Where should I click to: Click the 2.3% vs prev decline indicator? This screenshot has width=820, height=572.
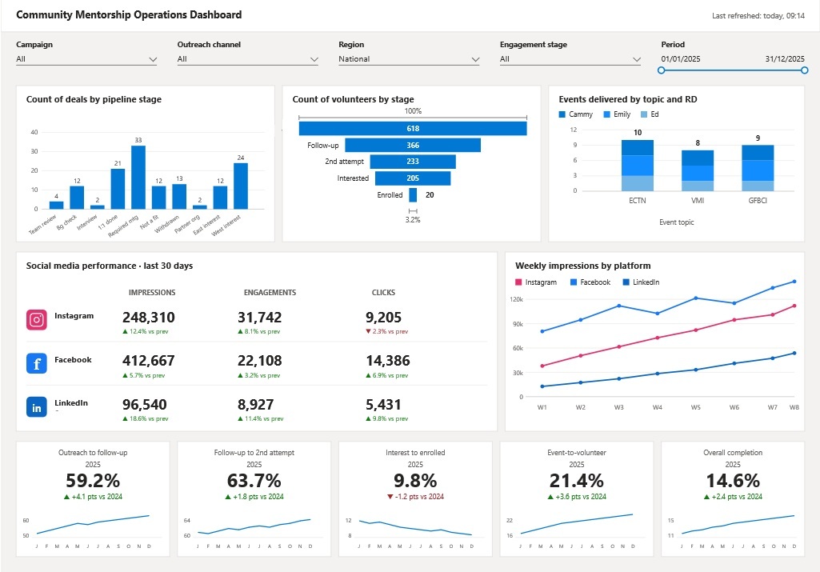[x=387, y=331]
